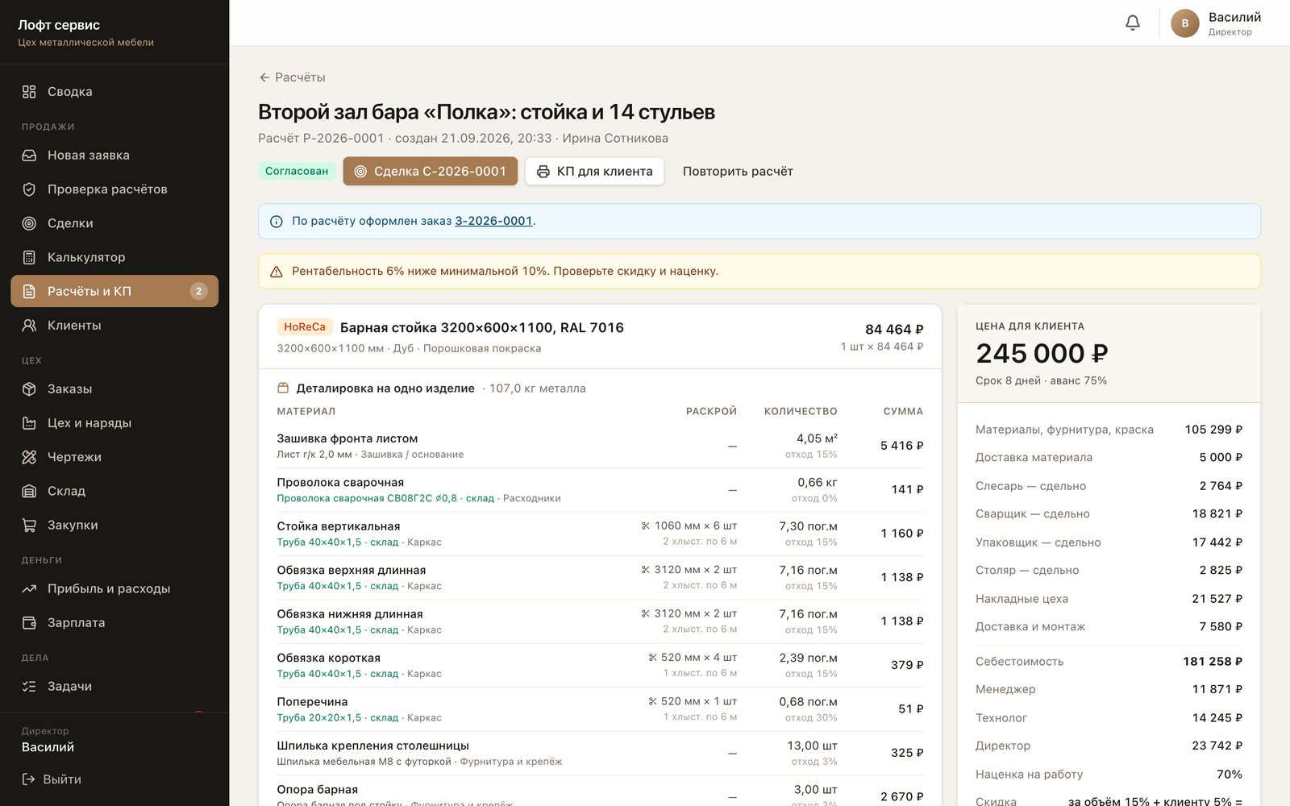
Task: Click the Василий avatar circle
Action: pyautogui.click(x=1184, y=23)
